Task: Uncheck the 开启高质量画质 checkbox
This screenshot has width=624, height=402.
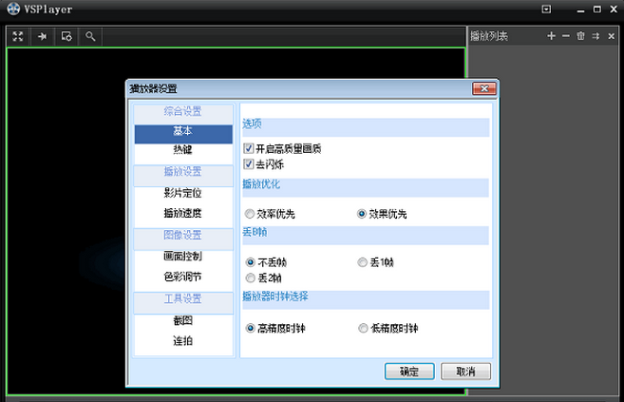Action: pos(249,149)
